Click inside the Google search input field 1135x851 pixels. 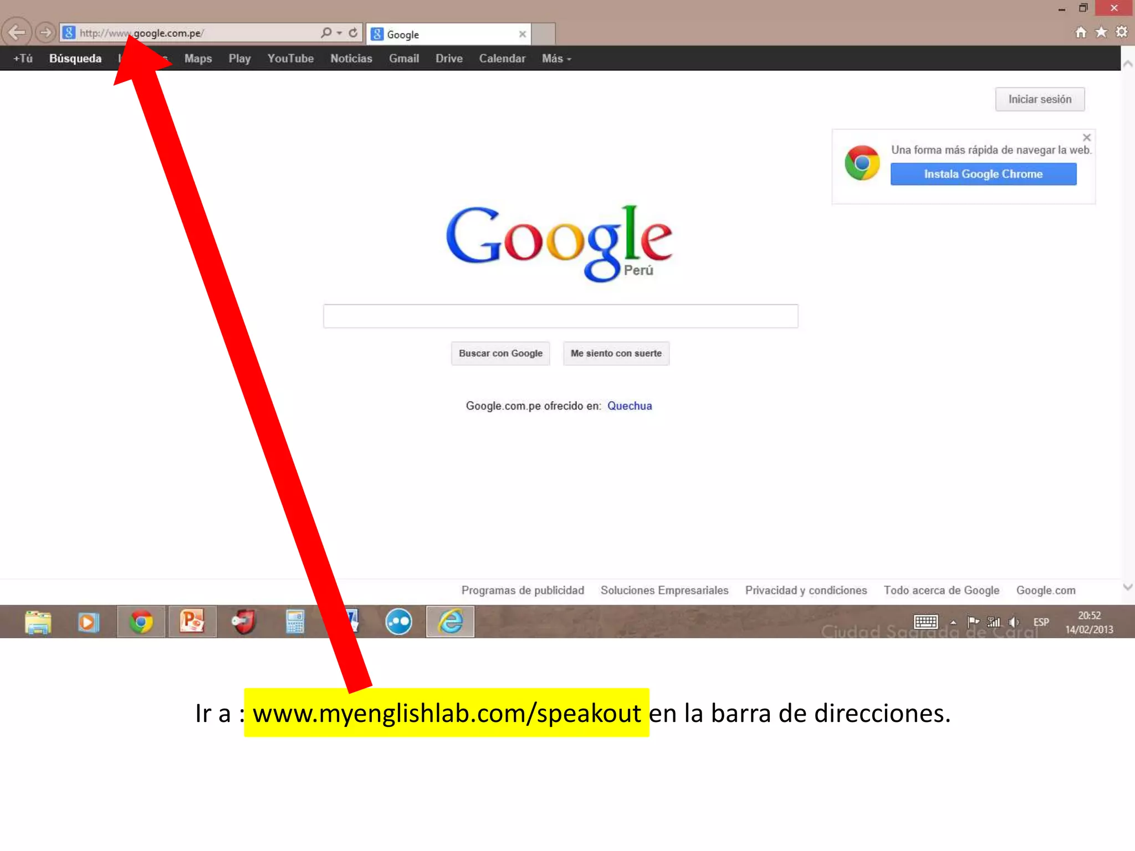560,316
